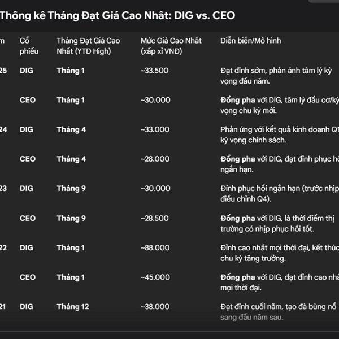This screenshot has height=339, width=339.
Task: Click 'Tháng 4' in the ~33.000 row
Action: coord(71,129)
